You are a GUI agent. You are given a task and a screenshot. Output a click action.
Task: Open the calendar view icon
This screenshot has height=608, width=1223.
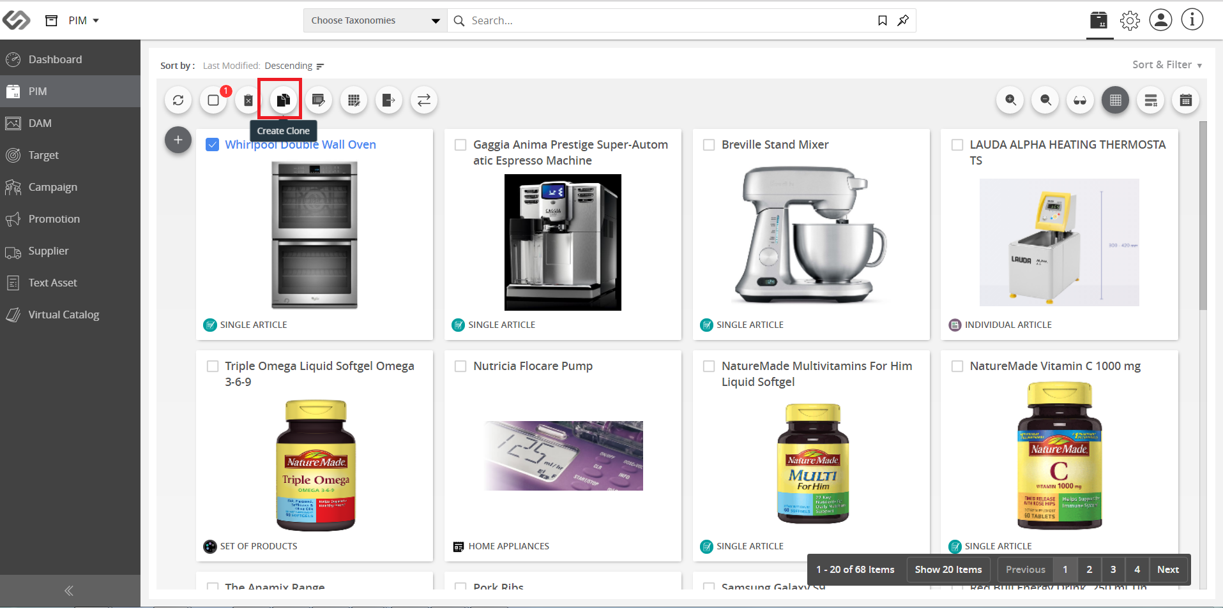coord(1186,100)
